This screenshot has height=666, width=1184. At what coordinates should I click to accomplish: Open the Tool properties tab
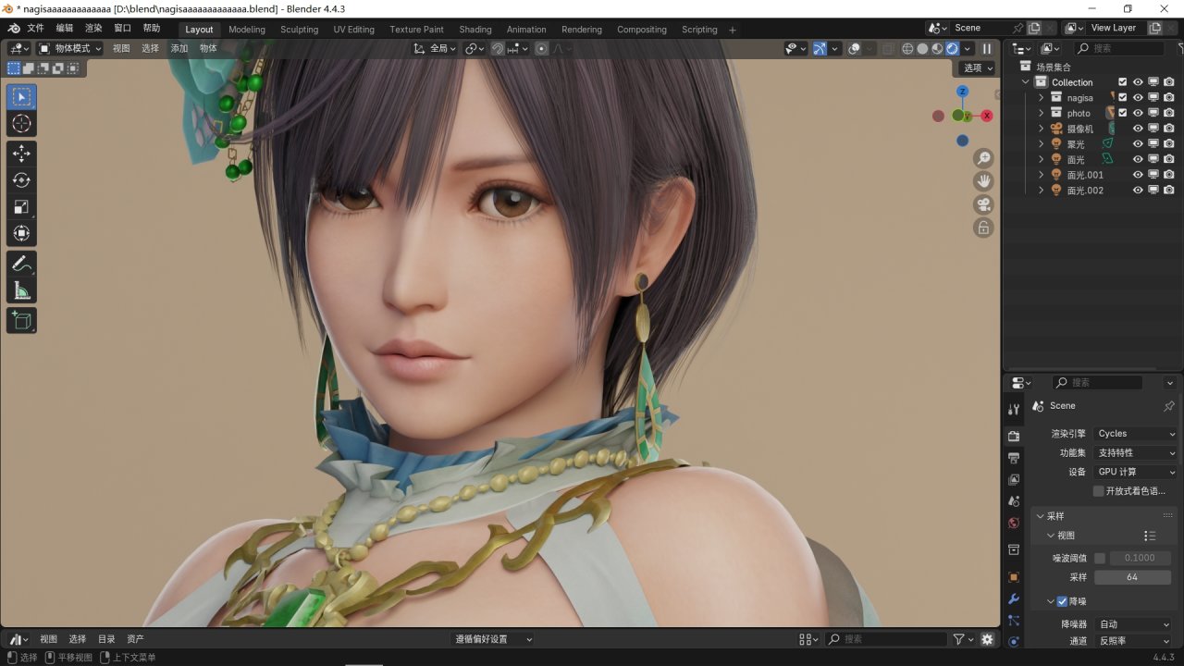(x=1014, y=409)
